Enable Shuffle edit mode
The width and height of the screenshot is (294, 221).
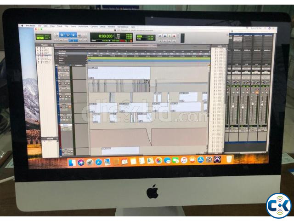pos(40,35)
